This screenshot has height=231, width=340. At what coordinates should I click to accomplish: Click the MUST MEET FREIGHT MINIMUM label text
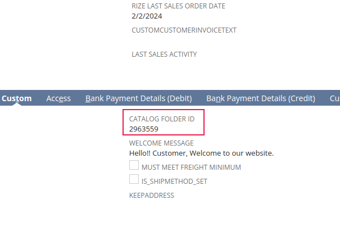[x=191, y=167]
